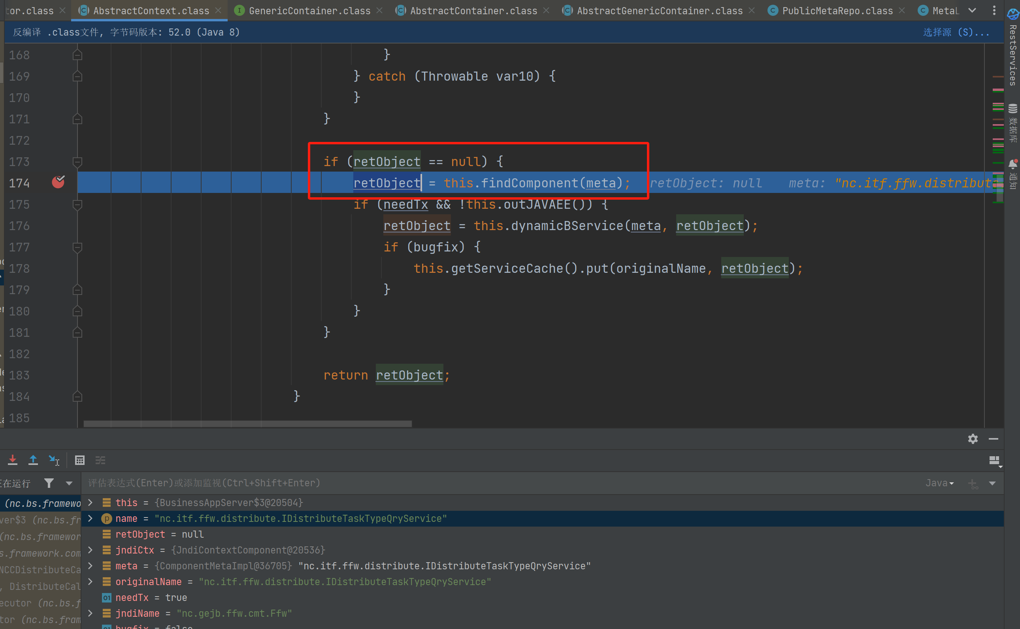
Task: Open the Java language dropdown in evaluator
Action: click(x=939, y=483)
